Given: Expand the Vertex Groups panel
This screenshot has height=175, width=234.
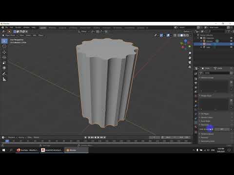Looking at the screenshot, I should pyautogui.click(x=207, y=78).
